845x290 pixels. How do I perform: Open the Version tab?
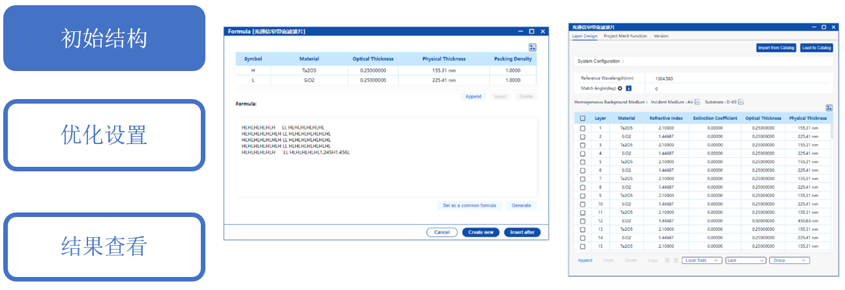[660, 36]
